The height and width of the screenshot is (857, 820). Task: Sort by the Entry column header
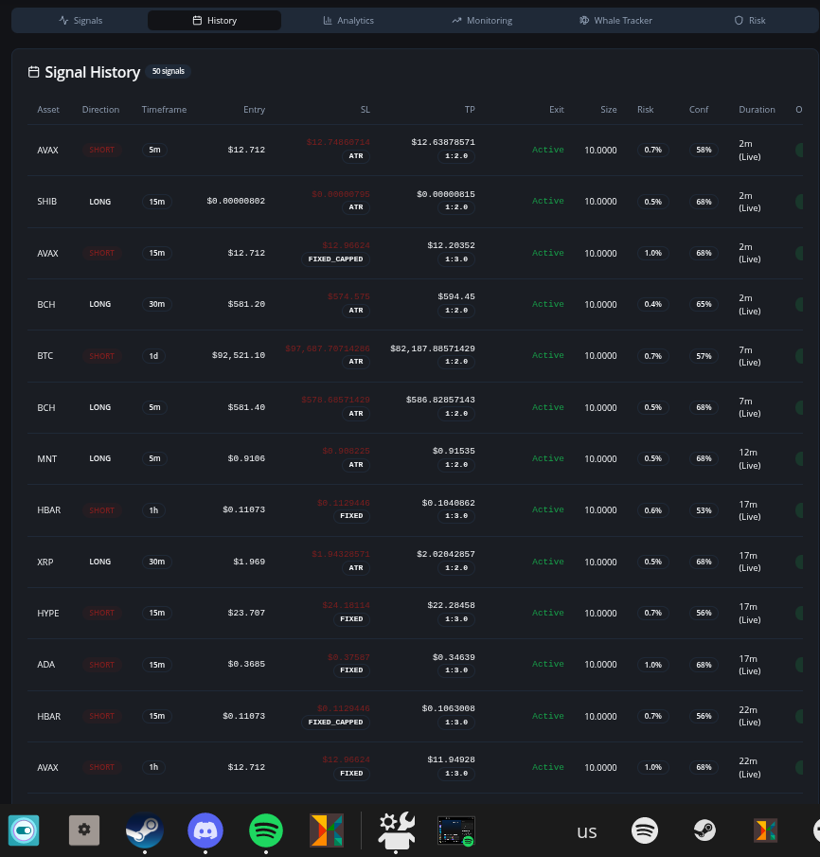tap(254, 109)
